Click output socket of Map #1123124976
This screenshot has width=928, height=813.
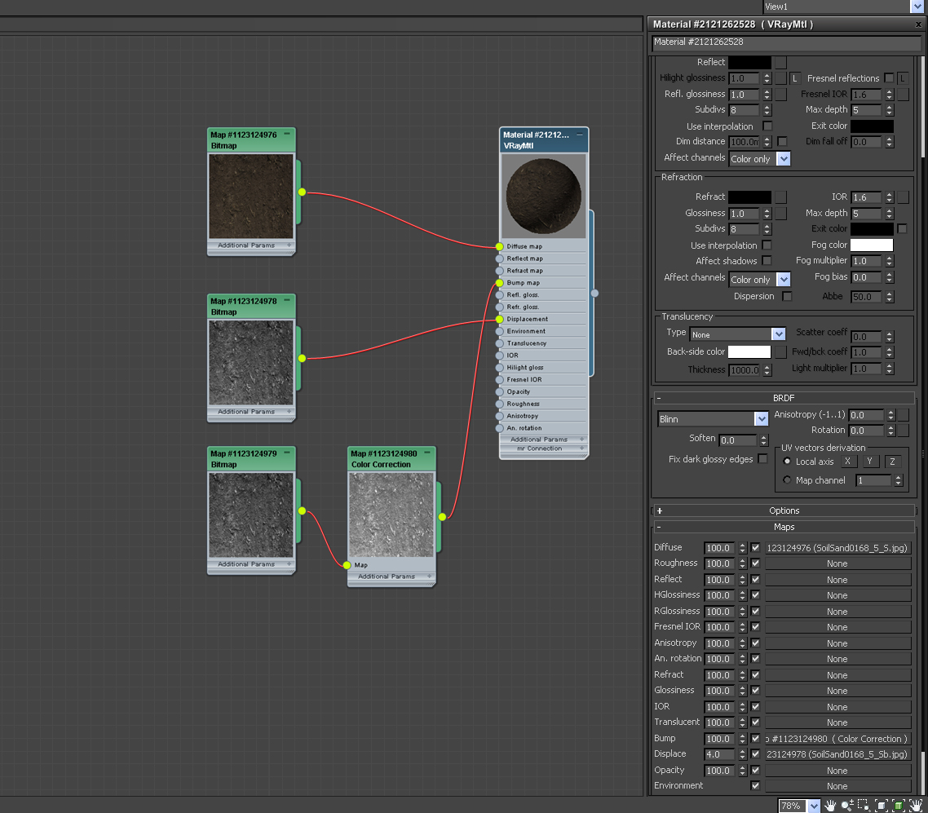click(302, 192)
